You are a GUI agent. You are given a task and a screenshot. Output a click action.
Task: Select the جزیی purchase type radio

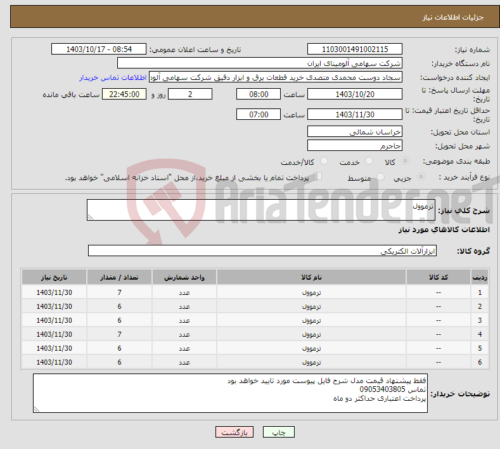(421, 177)
